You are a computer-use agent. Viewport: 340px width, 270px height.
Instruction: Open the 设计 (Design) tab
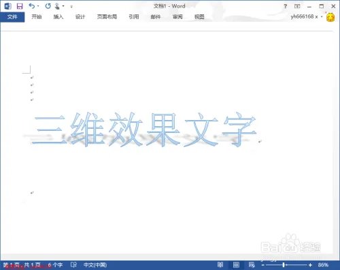[x=80, y=17]
